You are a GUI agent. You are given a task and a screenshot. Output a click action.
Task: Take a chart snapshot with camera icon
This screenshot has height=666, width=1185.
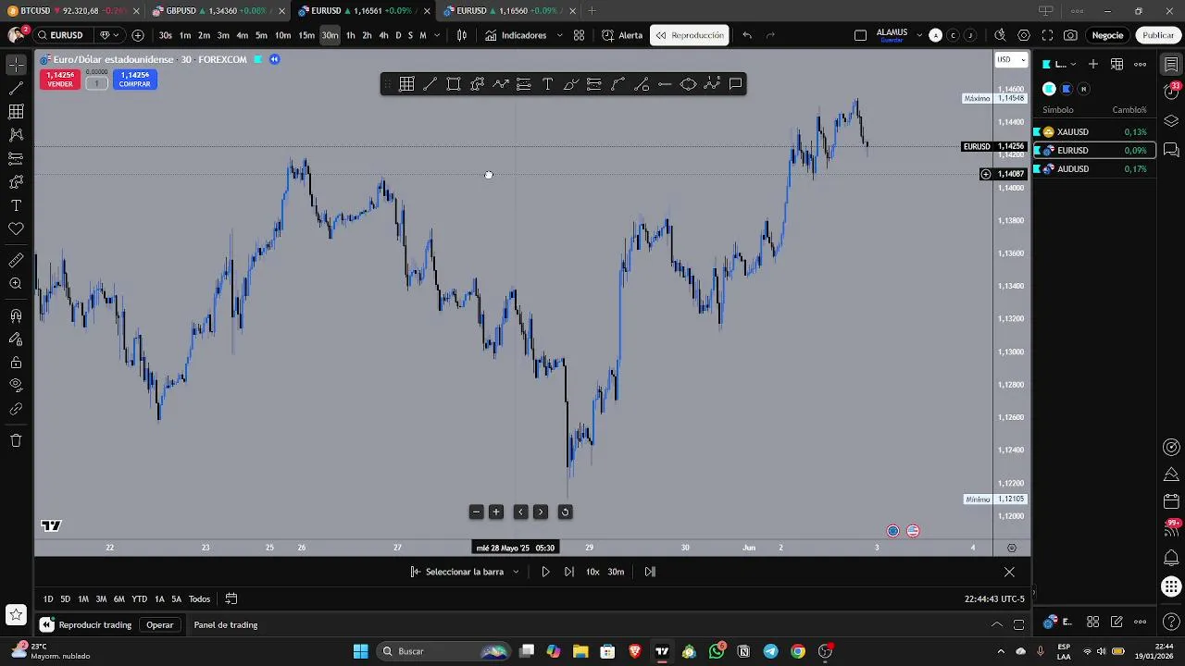click(1070, 35)
